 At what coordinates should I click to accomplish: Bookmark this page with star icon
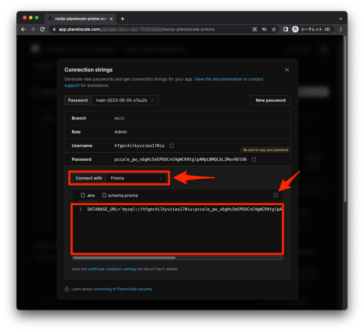tap(274, 29)
